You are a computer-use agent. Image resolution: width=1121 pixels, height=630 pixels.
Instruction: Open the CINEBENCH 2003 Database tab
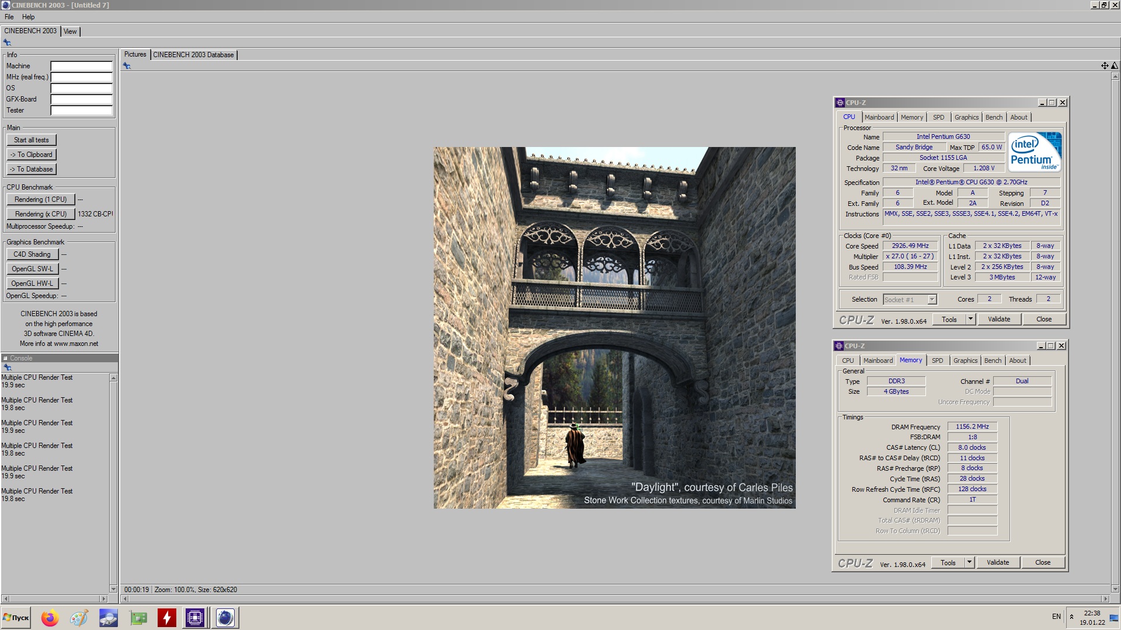tap(193, 55)
